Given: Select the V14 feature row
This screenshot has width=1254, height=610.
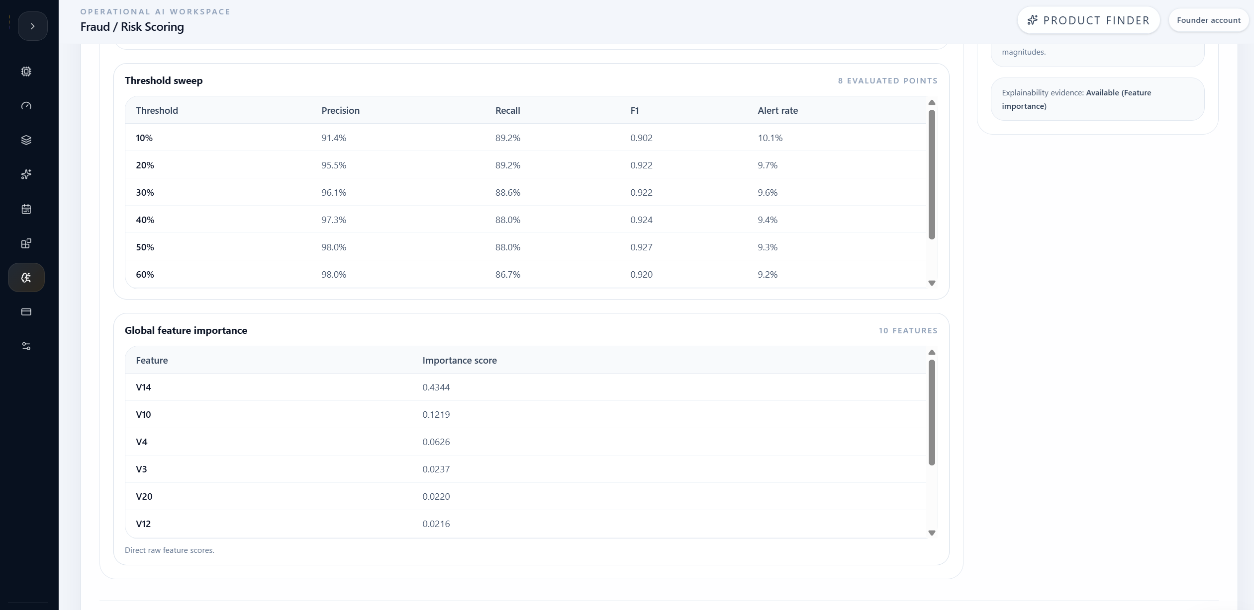Looking at the screenshot, I should coord(526,387).
